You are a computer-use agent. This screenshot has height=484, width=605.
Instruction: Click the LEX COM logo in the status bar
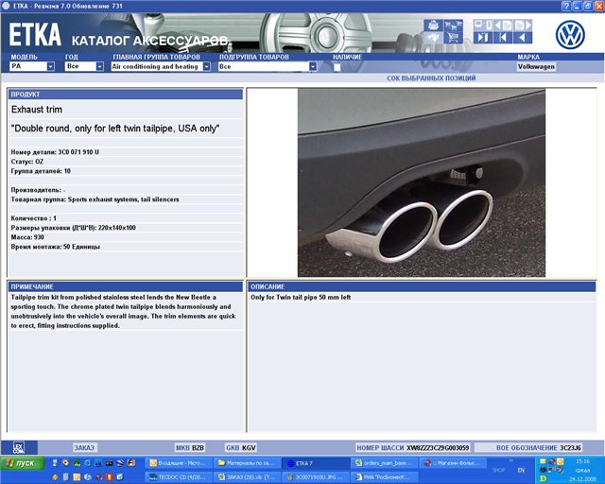tap(19, 448)
